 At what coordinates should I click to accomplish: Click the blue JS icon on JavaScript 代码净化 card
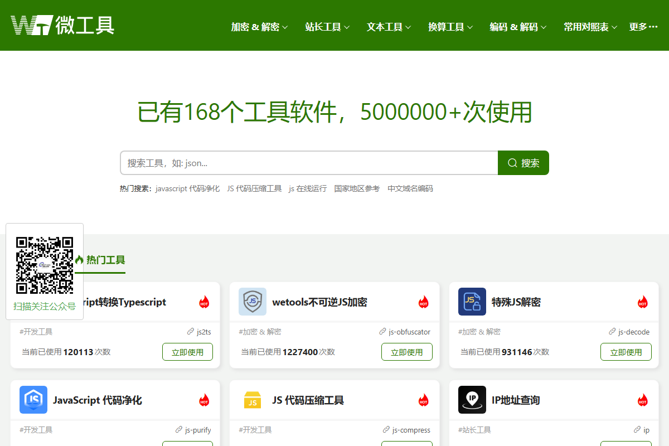click(33, 400)
